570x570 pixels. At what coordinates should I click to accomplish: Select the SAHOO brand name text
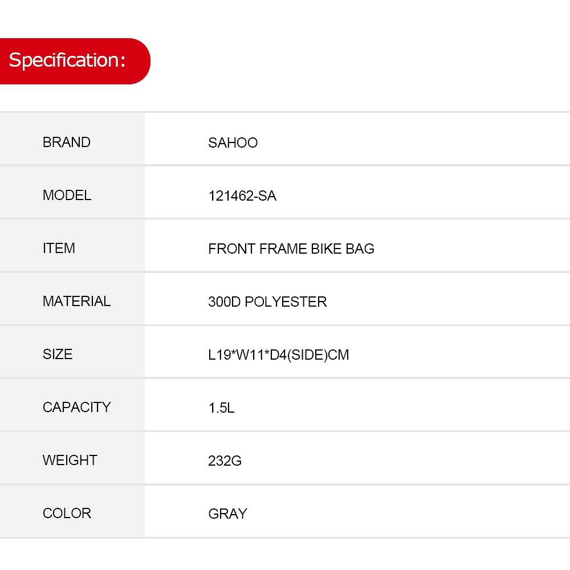coord(233,142)
